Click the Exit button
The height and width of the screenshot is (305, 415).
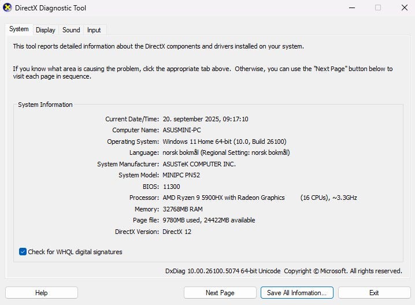point(374,292)
